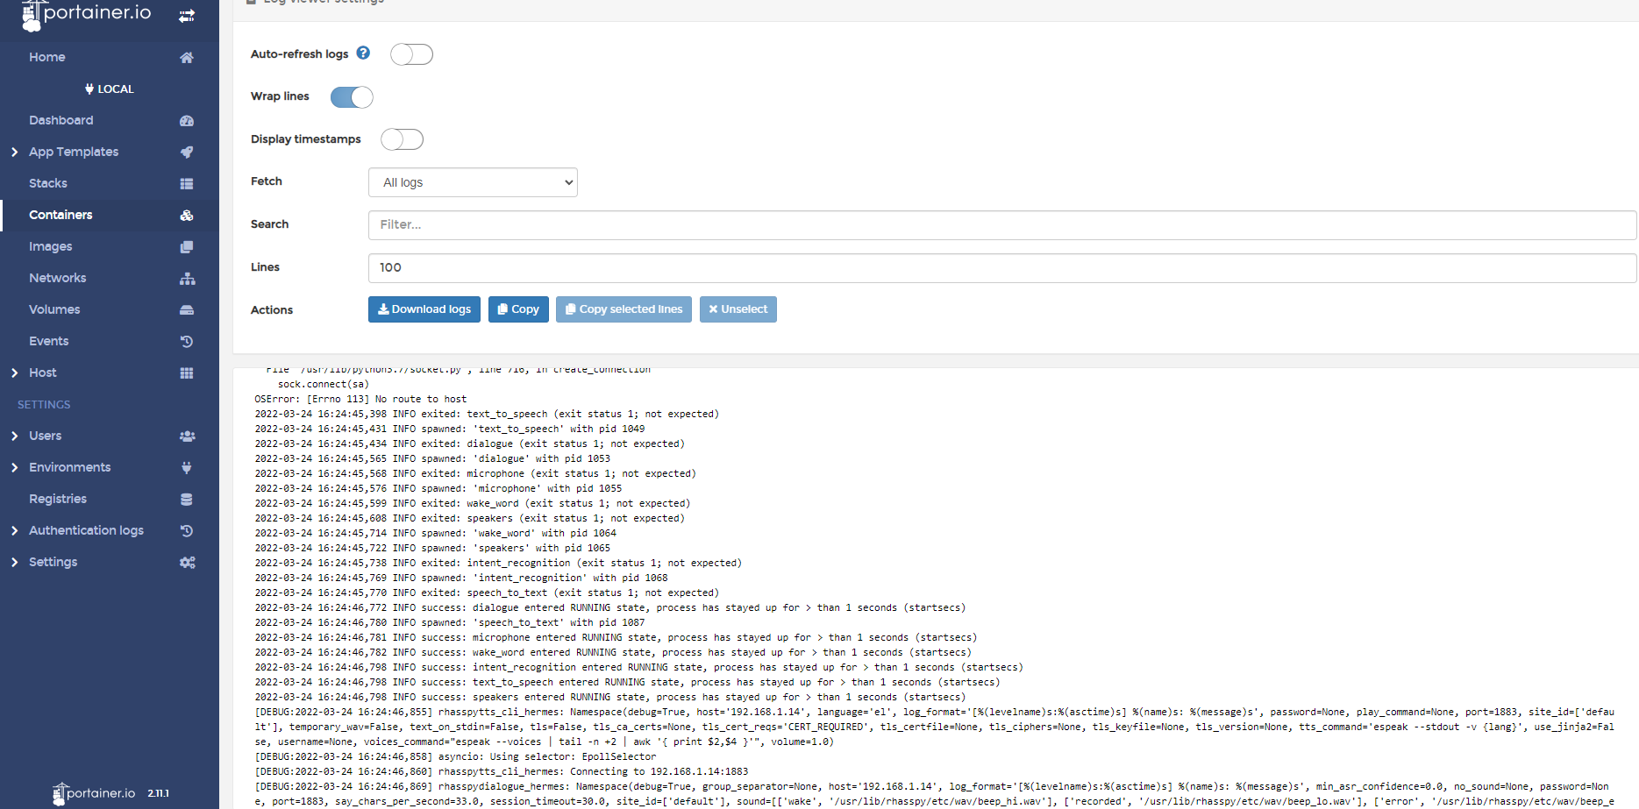Click the Download logs button

point(424,309)
